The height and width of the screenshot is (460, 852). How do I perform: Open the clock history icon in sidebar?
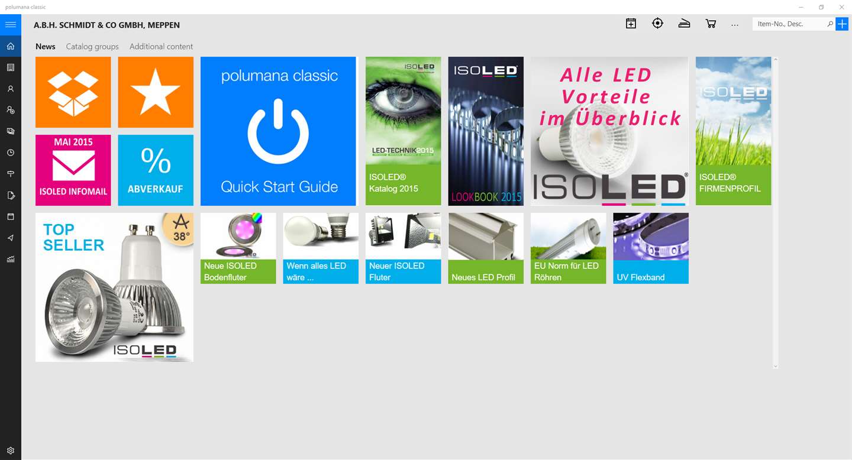click(x=11, y=153)
